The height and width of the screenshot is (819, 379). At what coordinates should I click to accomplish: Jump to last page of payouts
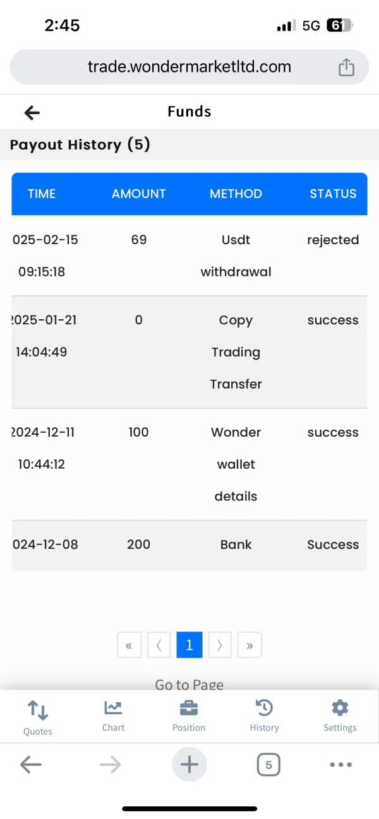[x=250, y=645]
